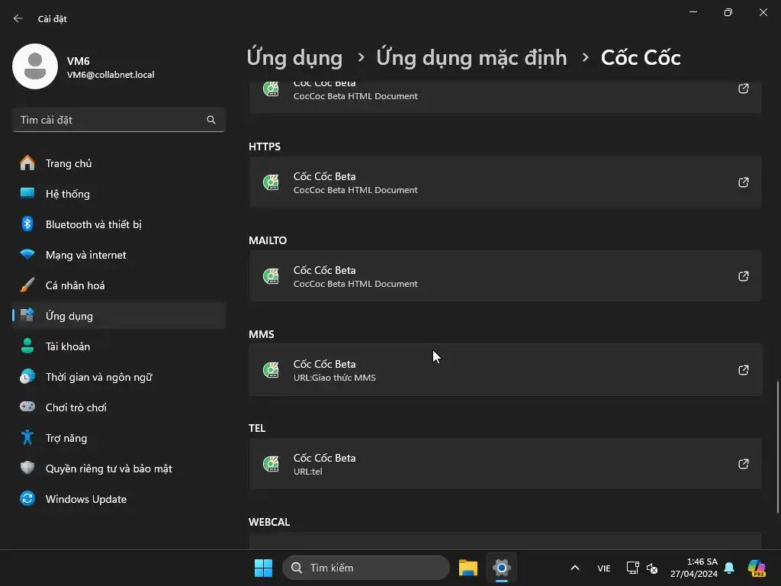This screenshot has width=781, height=586.
Task: Select Cá nhân hoá in sidebar
Action: [x=75, y=285]
